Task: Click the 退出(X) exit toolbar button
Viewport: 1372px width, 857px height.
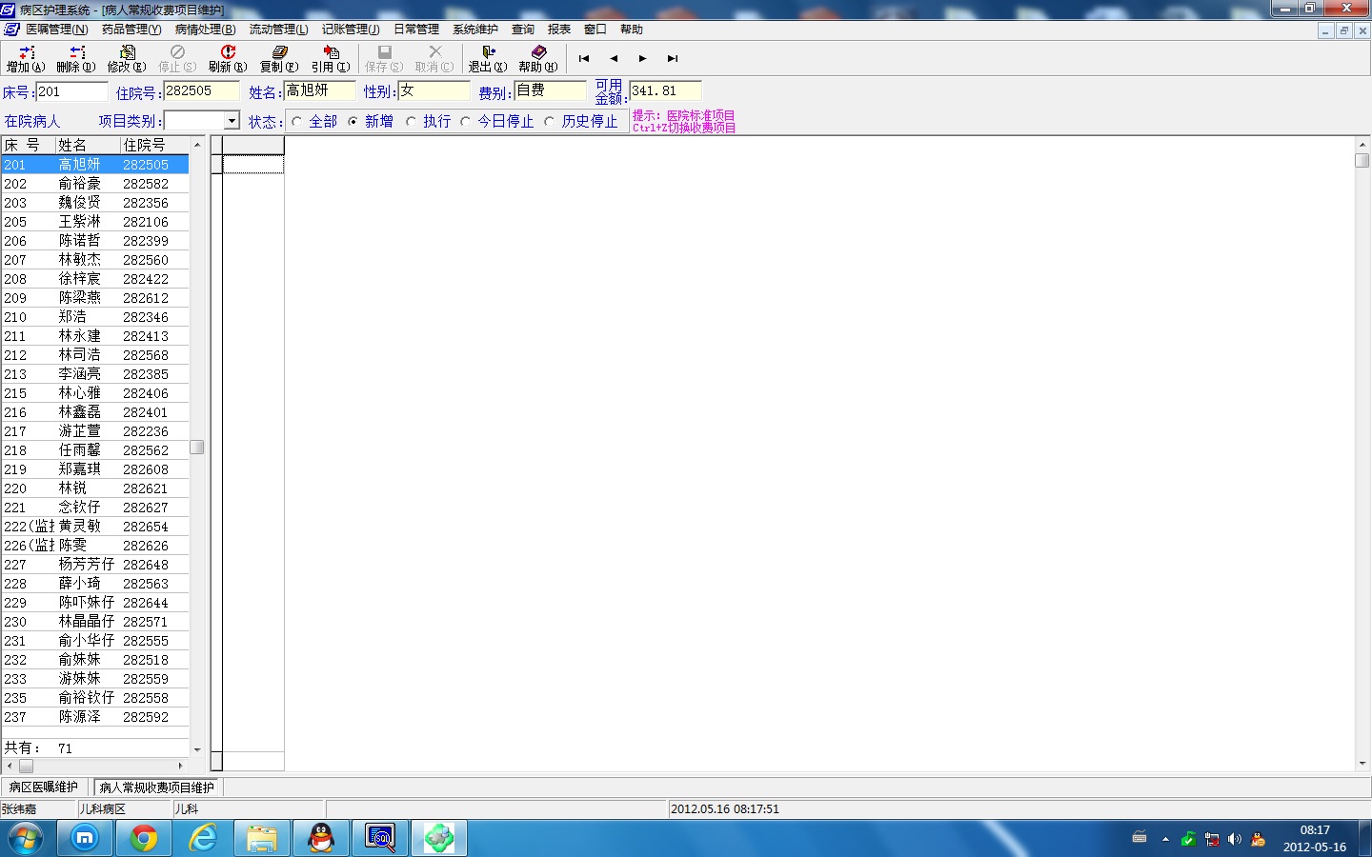Action: point(488,59)
